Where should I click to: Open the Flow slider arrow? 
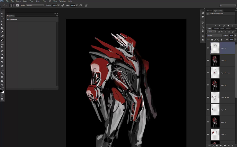(x=77, y=5)
